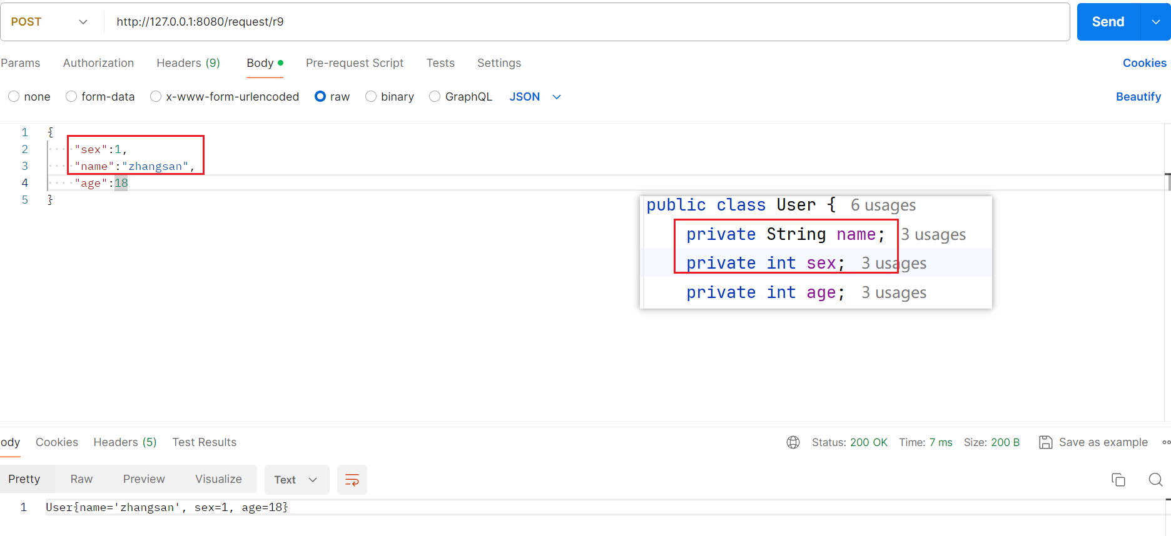Select the raw body radio button
Viewport: 1171px width, 536px height.
320,96
